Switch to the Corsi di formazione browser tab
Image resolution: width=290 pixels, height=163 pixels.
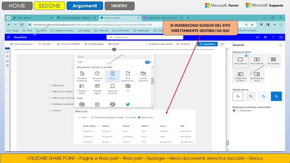click(x=76, y=18)
